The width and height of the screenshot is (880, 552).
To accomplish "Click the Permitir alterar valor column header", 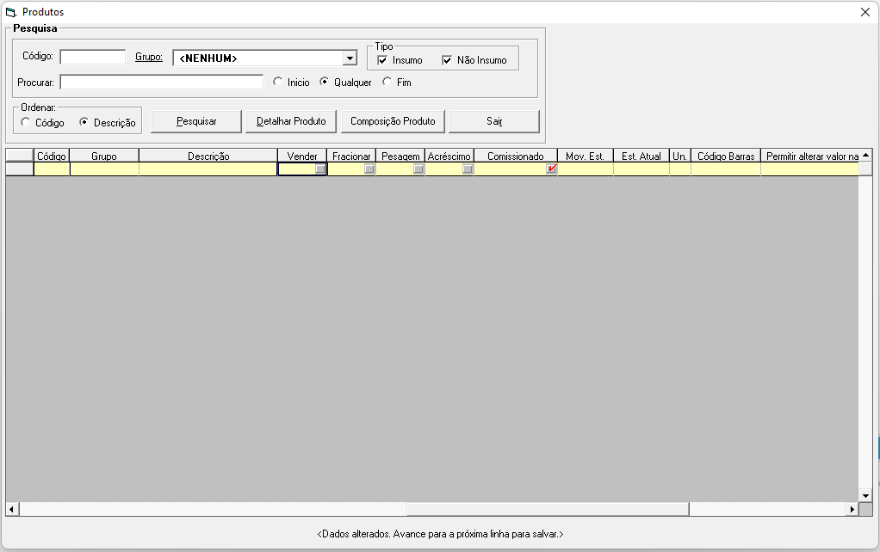I will click(x=810, y=156).
